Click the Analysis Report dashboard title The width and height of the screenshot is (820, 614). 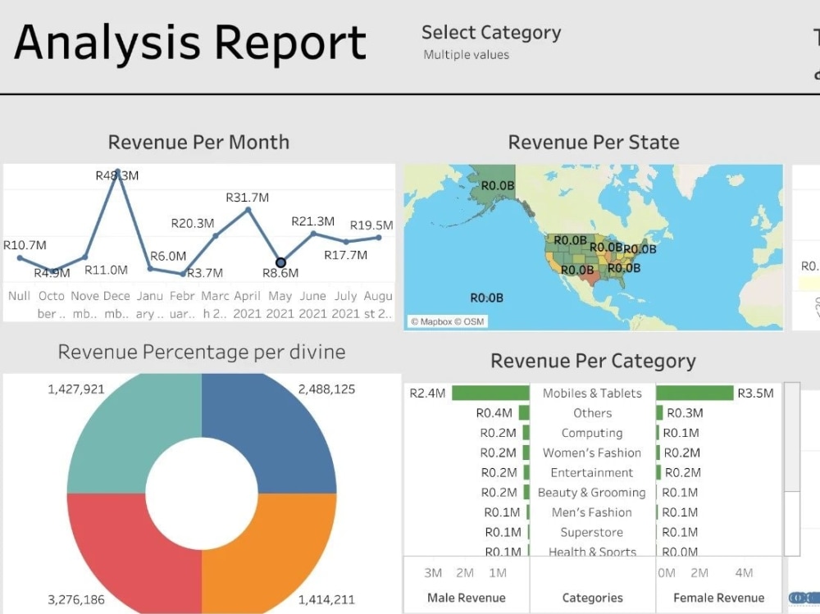click(190, 41)
